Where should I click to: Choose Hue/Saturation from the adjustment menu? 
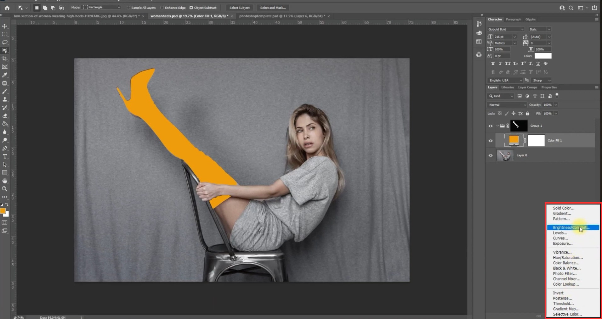(568, 257)
